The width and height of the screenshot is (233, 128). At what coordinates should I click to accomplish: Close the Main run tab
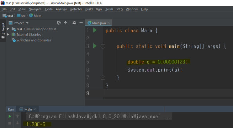point(35,109)
